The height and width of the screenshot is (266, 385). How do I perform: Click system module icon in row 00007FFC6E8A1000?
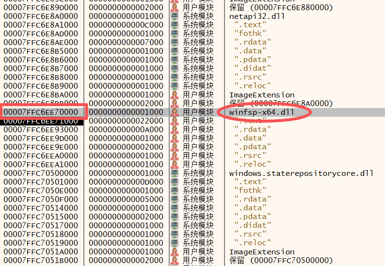175,25
